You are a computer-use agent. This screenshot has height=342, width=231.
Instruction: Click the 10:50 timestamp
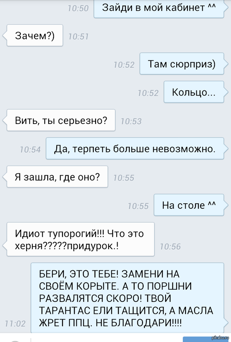[x=78, y=8]
